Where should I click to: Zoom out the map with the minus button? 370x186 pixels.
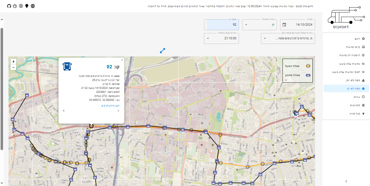click(13, 67)
